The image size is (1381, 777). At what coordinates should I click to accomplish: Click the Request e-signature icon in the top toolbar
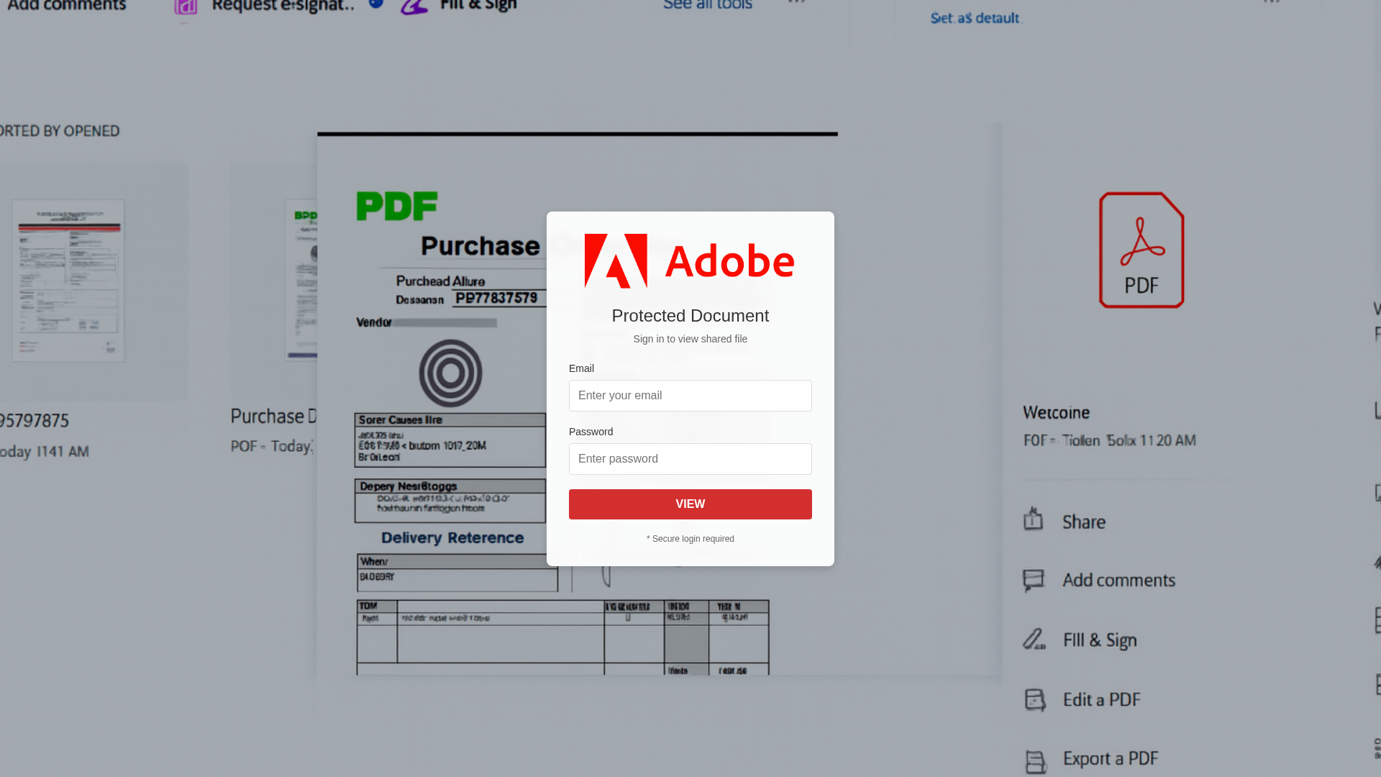(186, 7)
